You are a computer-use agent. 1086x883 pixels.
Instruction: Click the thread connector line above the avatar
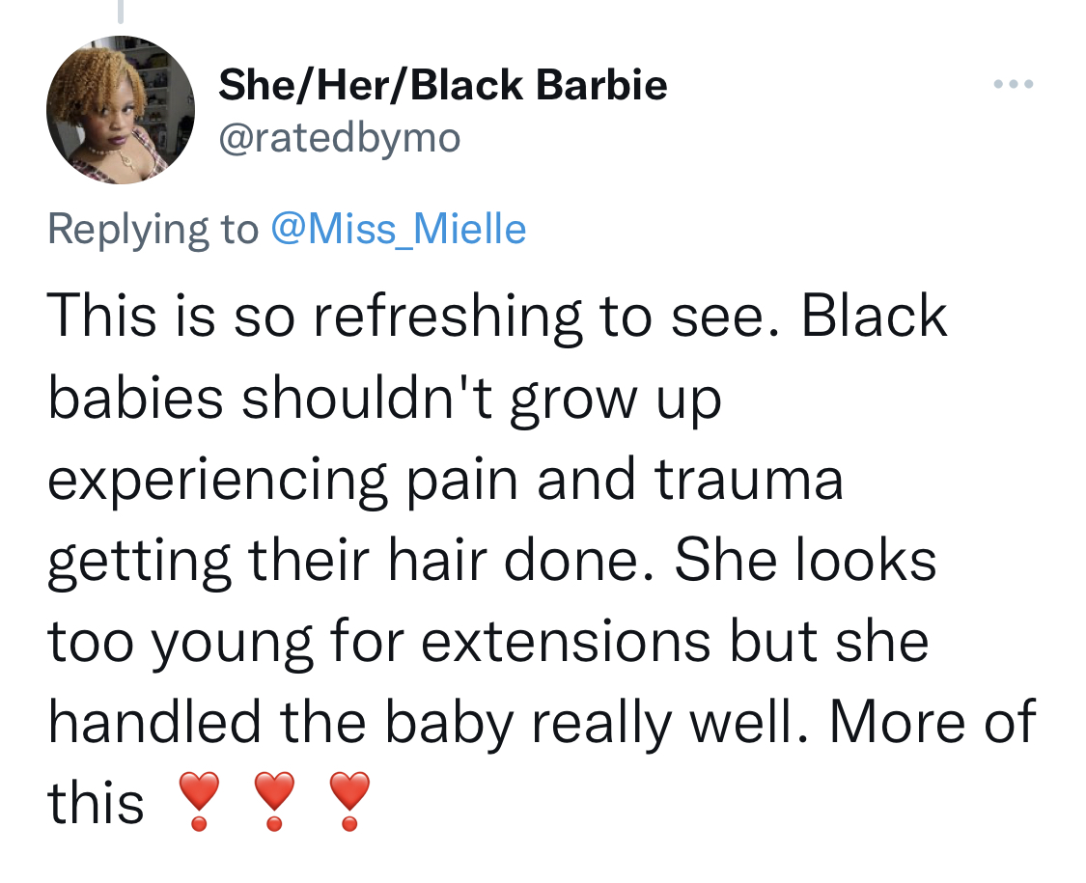pyautogui.click(x=121, y=12)
